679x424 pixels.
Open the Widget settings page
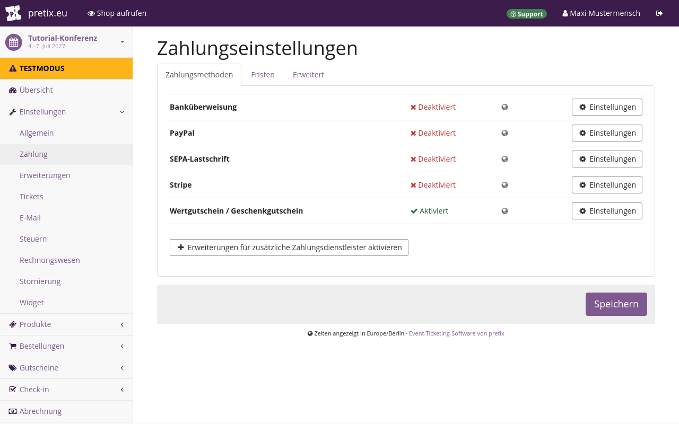click(x=66, y=303)
